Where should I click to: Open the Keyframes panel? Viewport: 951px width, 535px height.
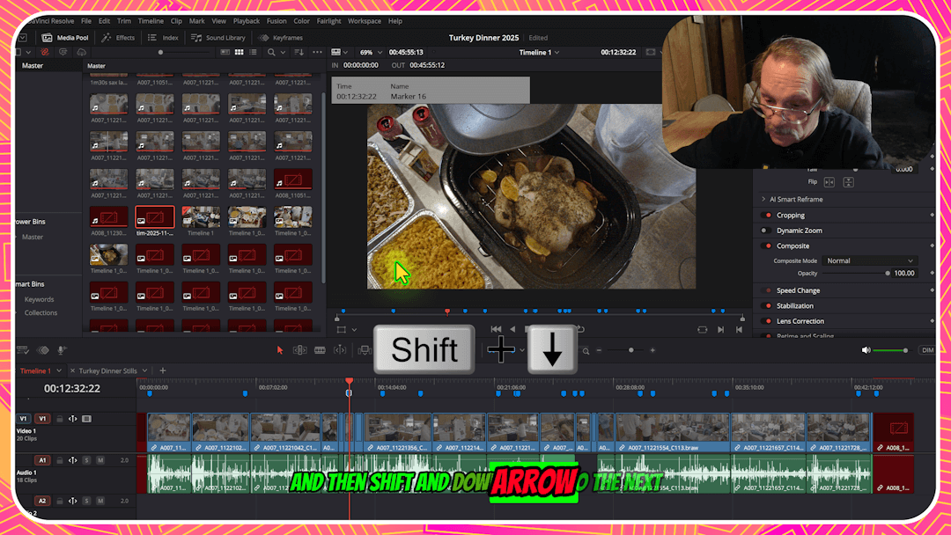click(x=281, y=37)
